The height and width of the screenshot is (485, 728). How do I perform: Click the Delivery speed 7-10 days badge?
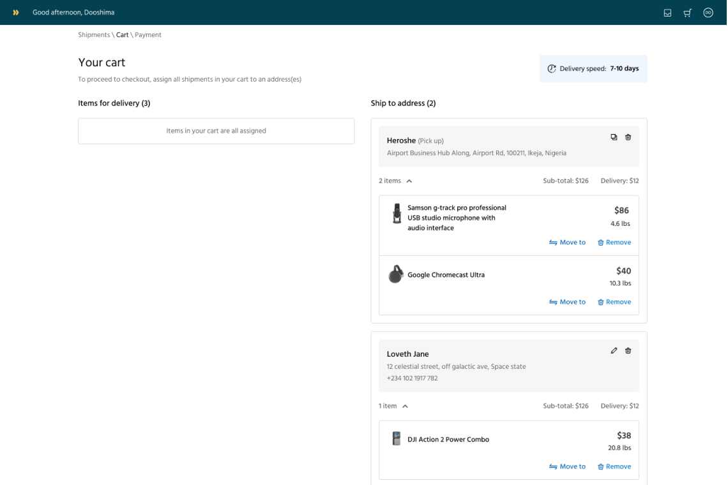tap(593, 69)
